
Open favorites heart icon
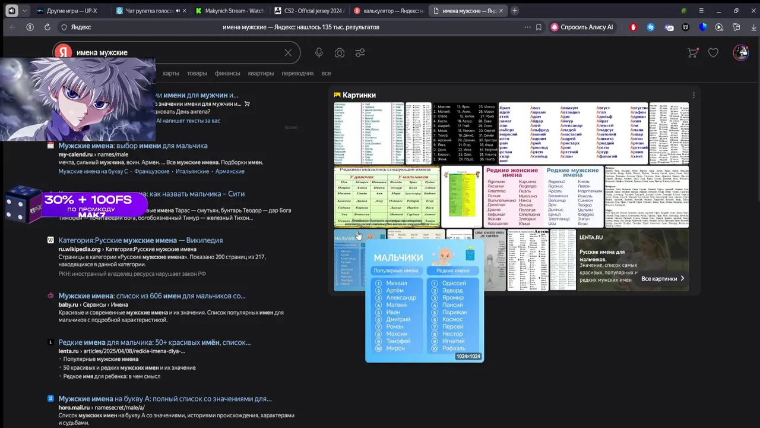713,53
